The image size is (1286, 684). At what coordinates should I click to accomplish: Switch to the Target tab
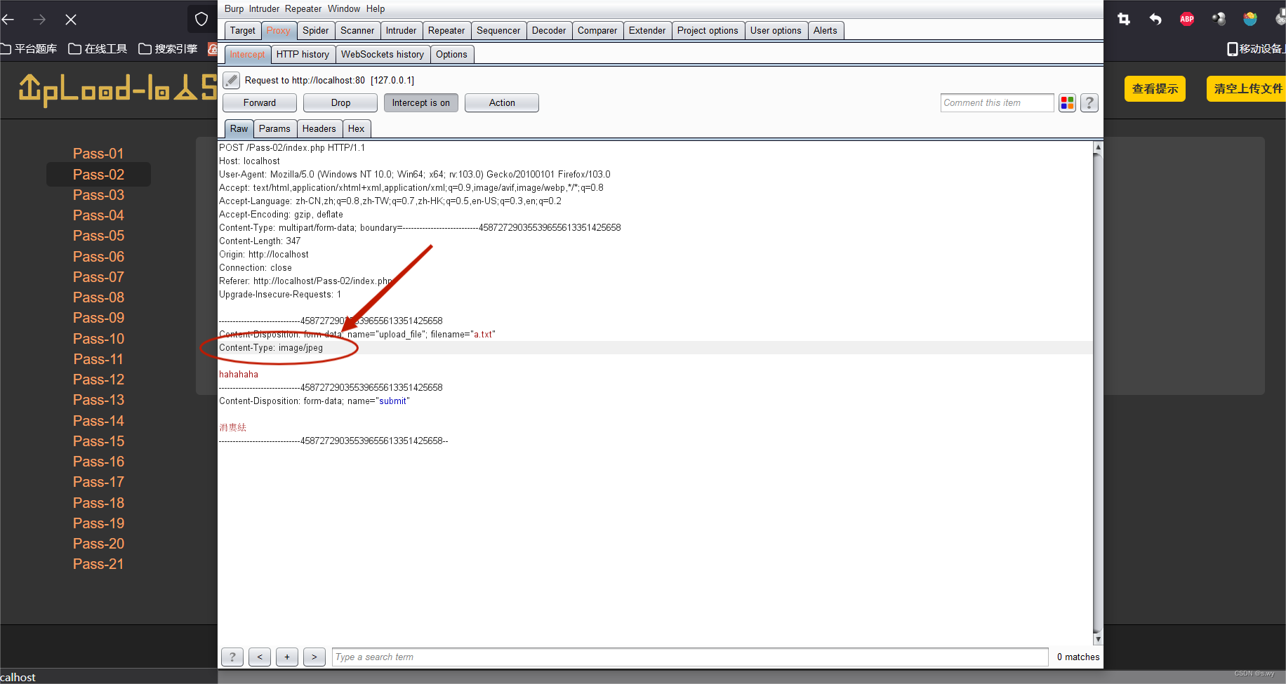243,31
